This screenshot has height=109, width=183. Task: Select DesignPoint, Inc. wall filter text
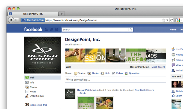(140, 67)
